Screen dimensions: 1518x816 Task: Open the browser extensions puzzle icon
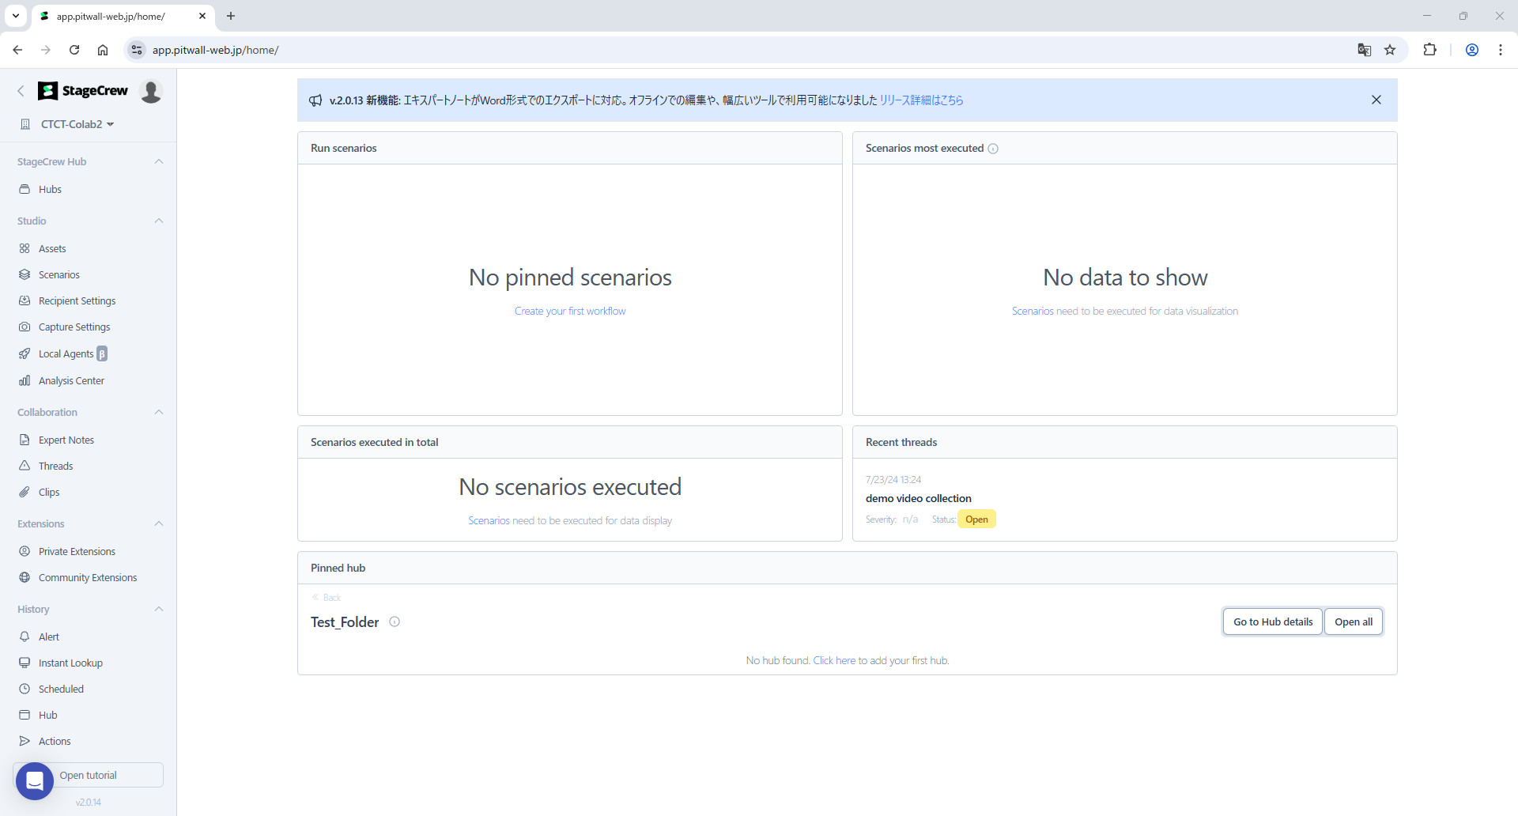tap(1429, 50)
